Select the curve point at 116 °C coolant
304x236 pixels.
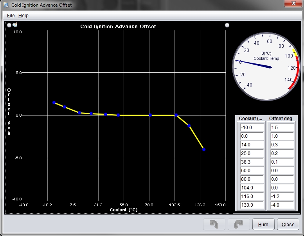click(x=189, y=126)
